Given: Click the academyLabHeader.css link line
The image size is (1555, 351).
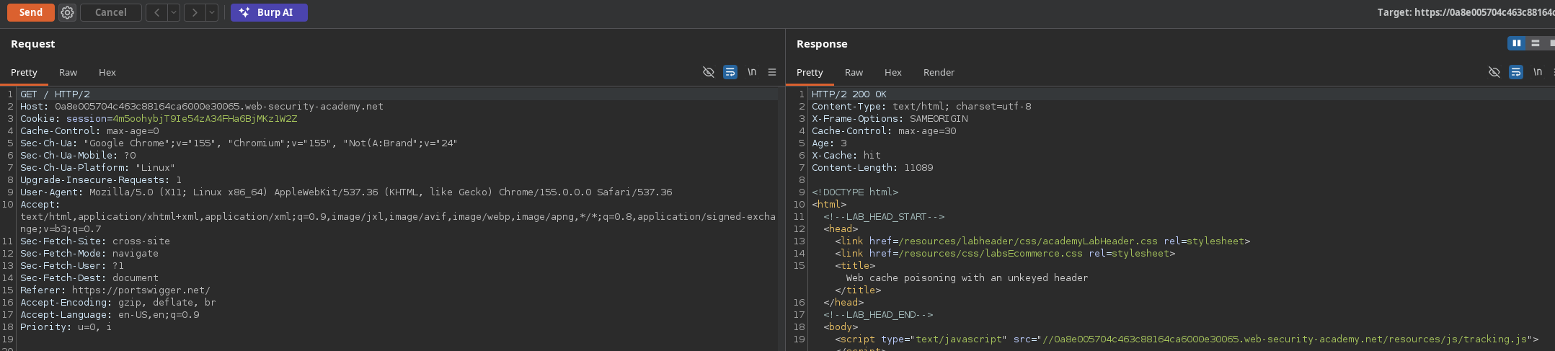Looking at the screenshot, I should click(x=1042, y=241).
